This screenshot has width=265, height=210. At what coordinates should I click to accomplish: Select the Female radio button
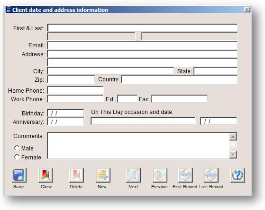tap(17, 157)
